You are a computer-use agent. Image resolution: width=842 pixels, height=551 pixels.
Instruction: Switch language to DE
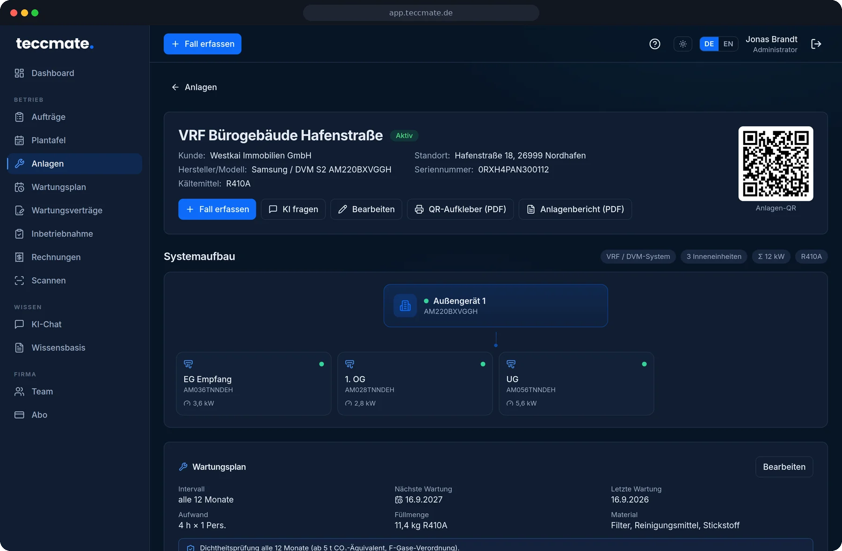709,44
